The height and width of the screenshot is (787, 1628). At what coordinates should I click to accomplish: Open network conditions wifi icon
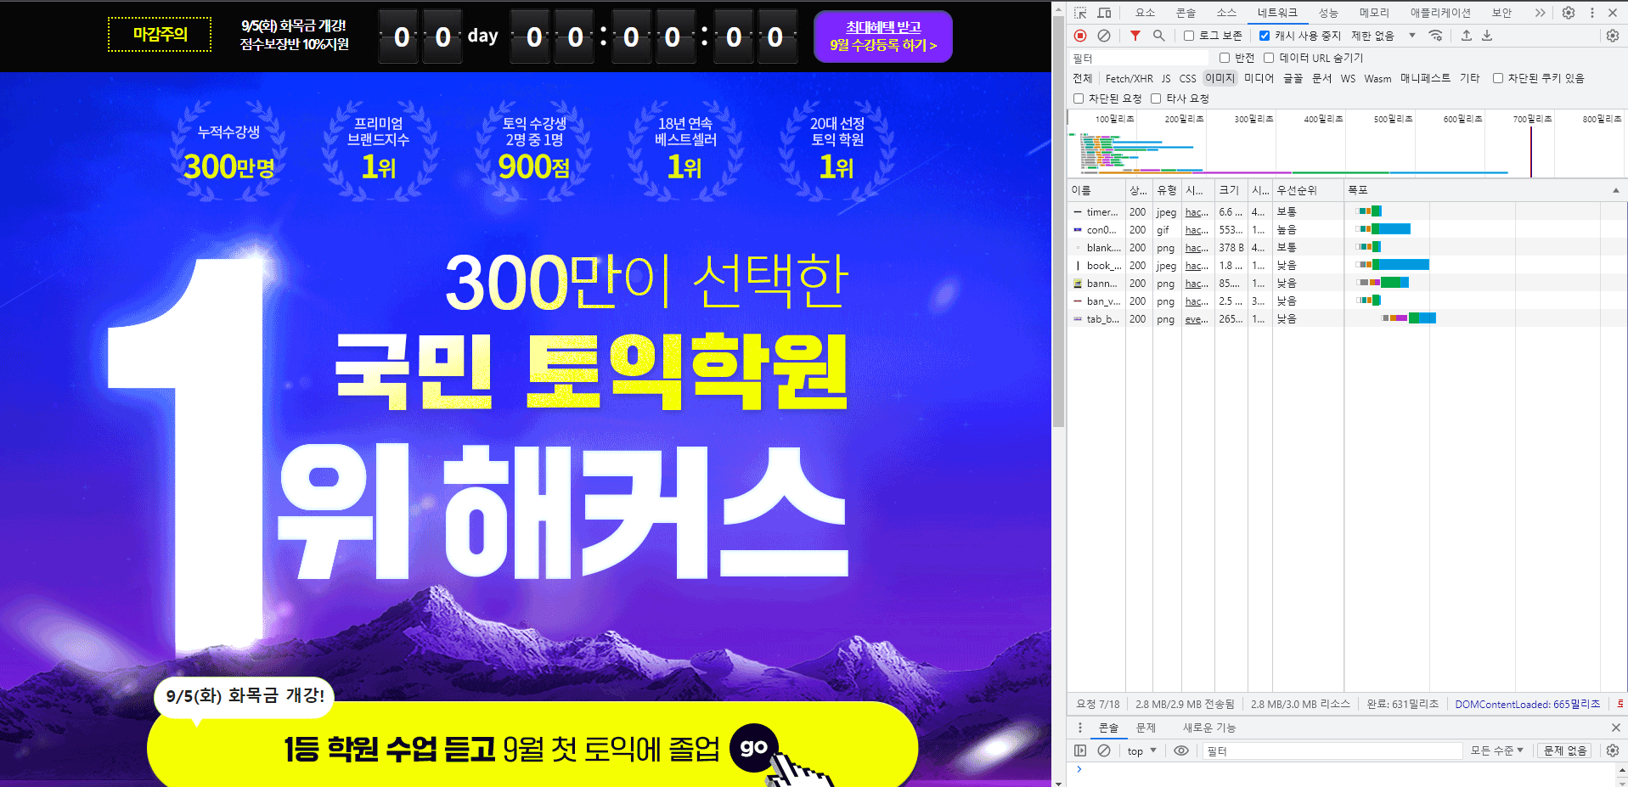[x=1435, y=36]
